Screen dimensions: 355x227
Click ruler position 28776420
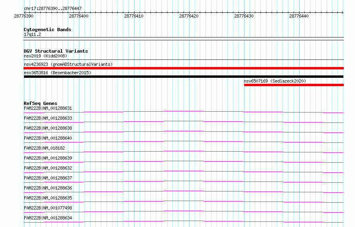(189, 16)
